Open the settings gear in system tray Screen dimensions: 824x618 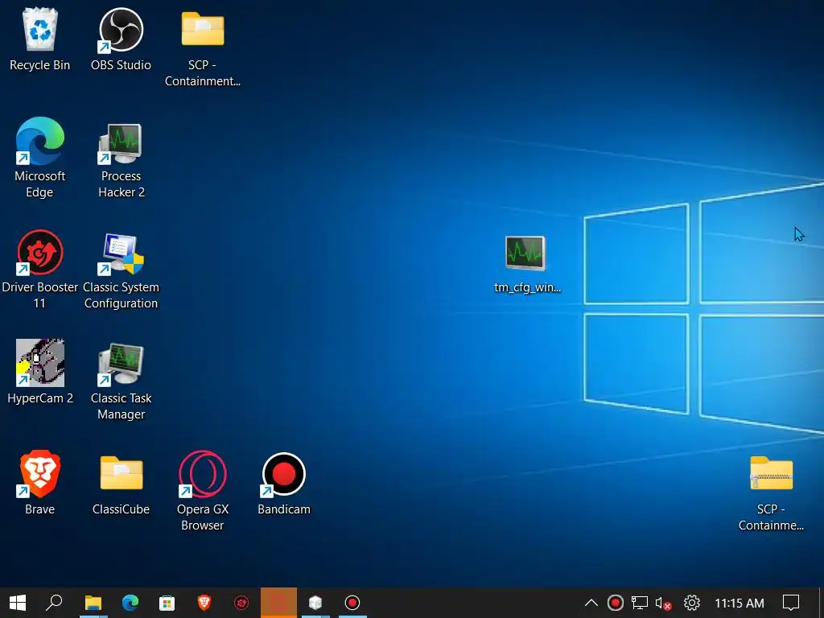pos(691,603)
